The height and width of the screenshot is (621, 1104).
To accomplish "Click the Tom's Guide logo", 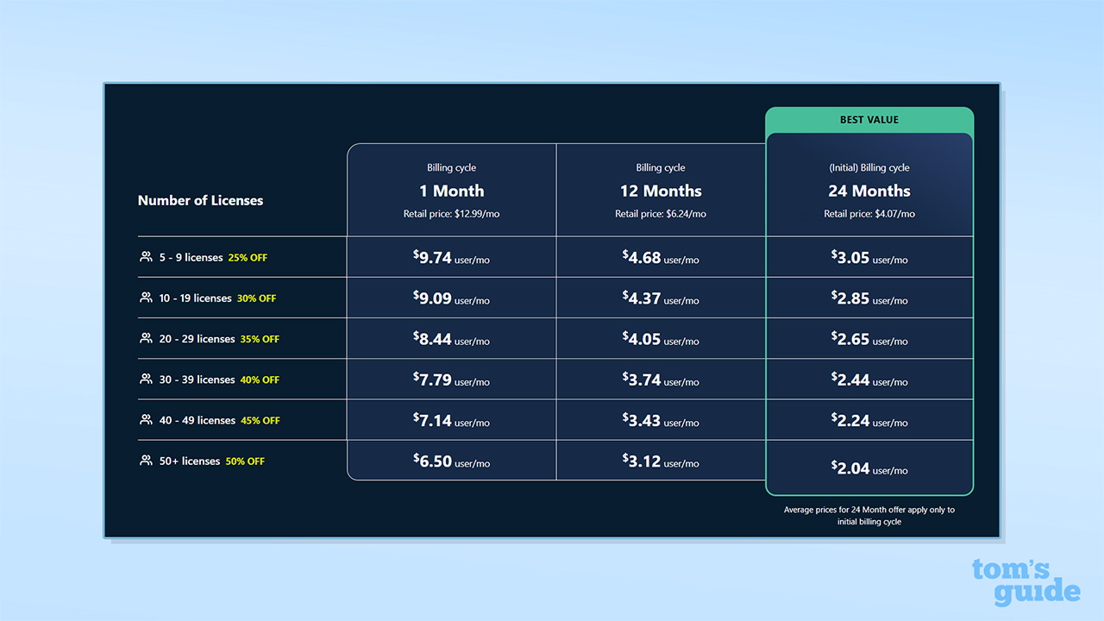I will [x=1026, y=580].
